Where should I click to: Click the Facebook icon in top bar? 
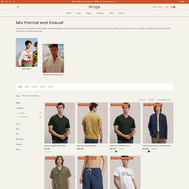[x=3, y=2]
